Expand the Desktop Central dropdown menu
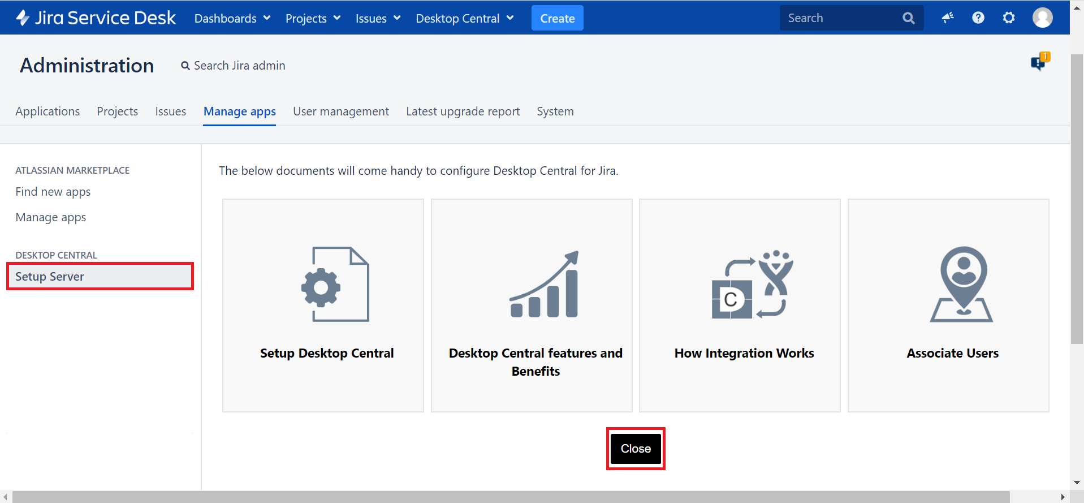The width and height of the screenshot is (1084, 503). pyautogui.click(x=465, y=18)
